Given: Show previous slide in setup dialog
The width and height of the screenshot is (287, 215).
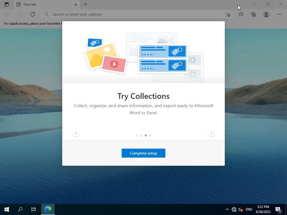Looking at the screenshot, I should pos(76,133).
